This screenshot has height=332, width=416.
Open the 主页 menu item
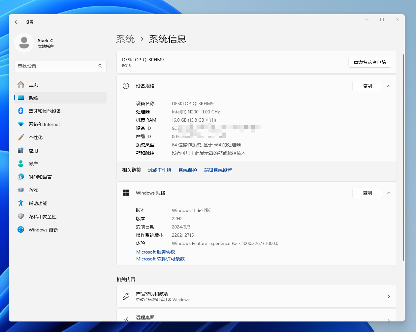(x=60, y=85)
